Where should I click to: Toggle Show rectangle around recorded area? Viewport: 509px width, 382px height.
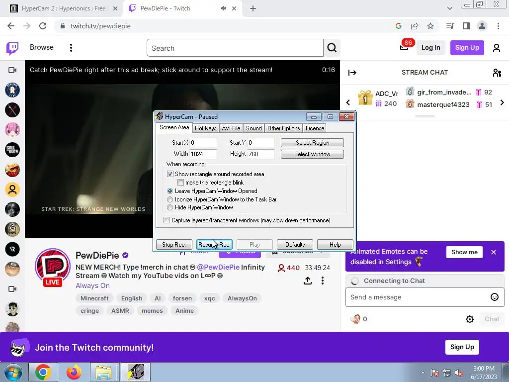[x=170, y=174]
